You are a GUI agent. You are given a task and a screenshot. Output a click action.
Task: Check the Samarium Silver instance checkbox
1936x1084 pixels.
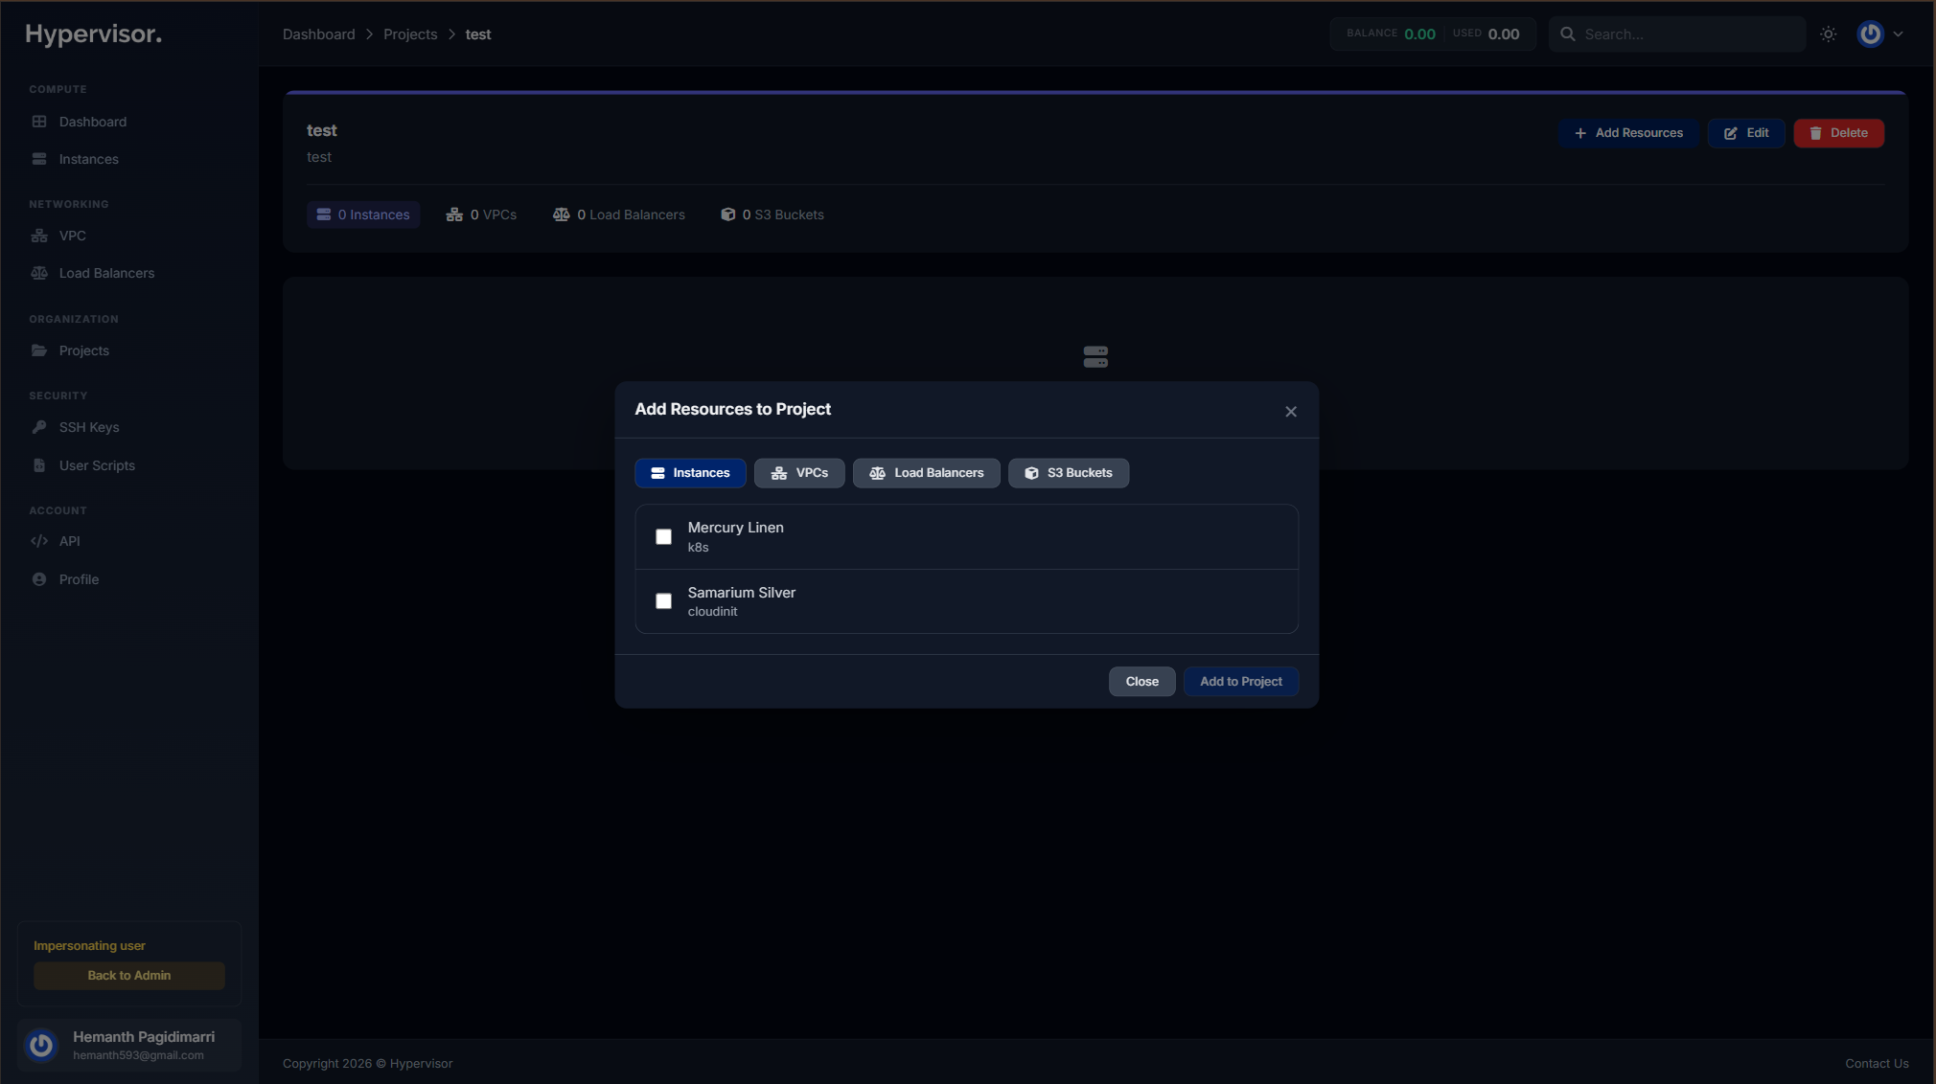663,601
